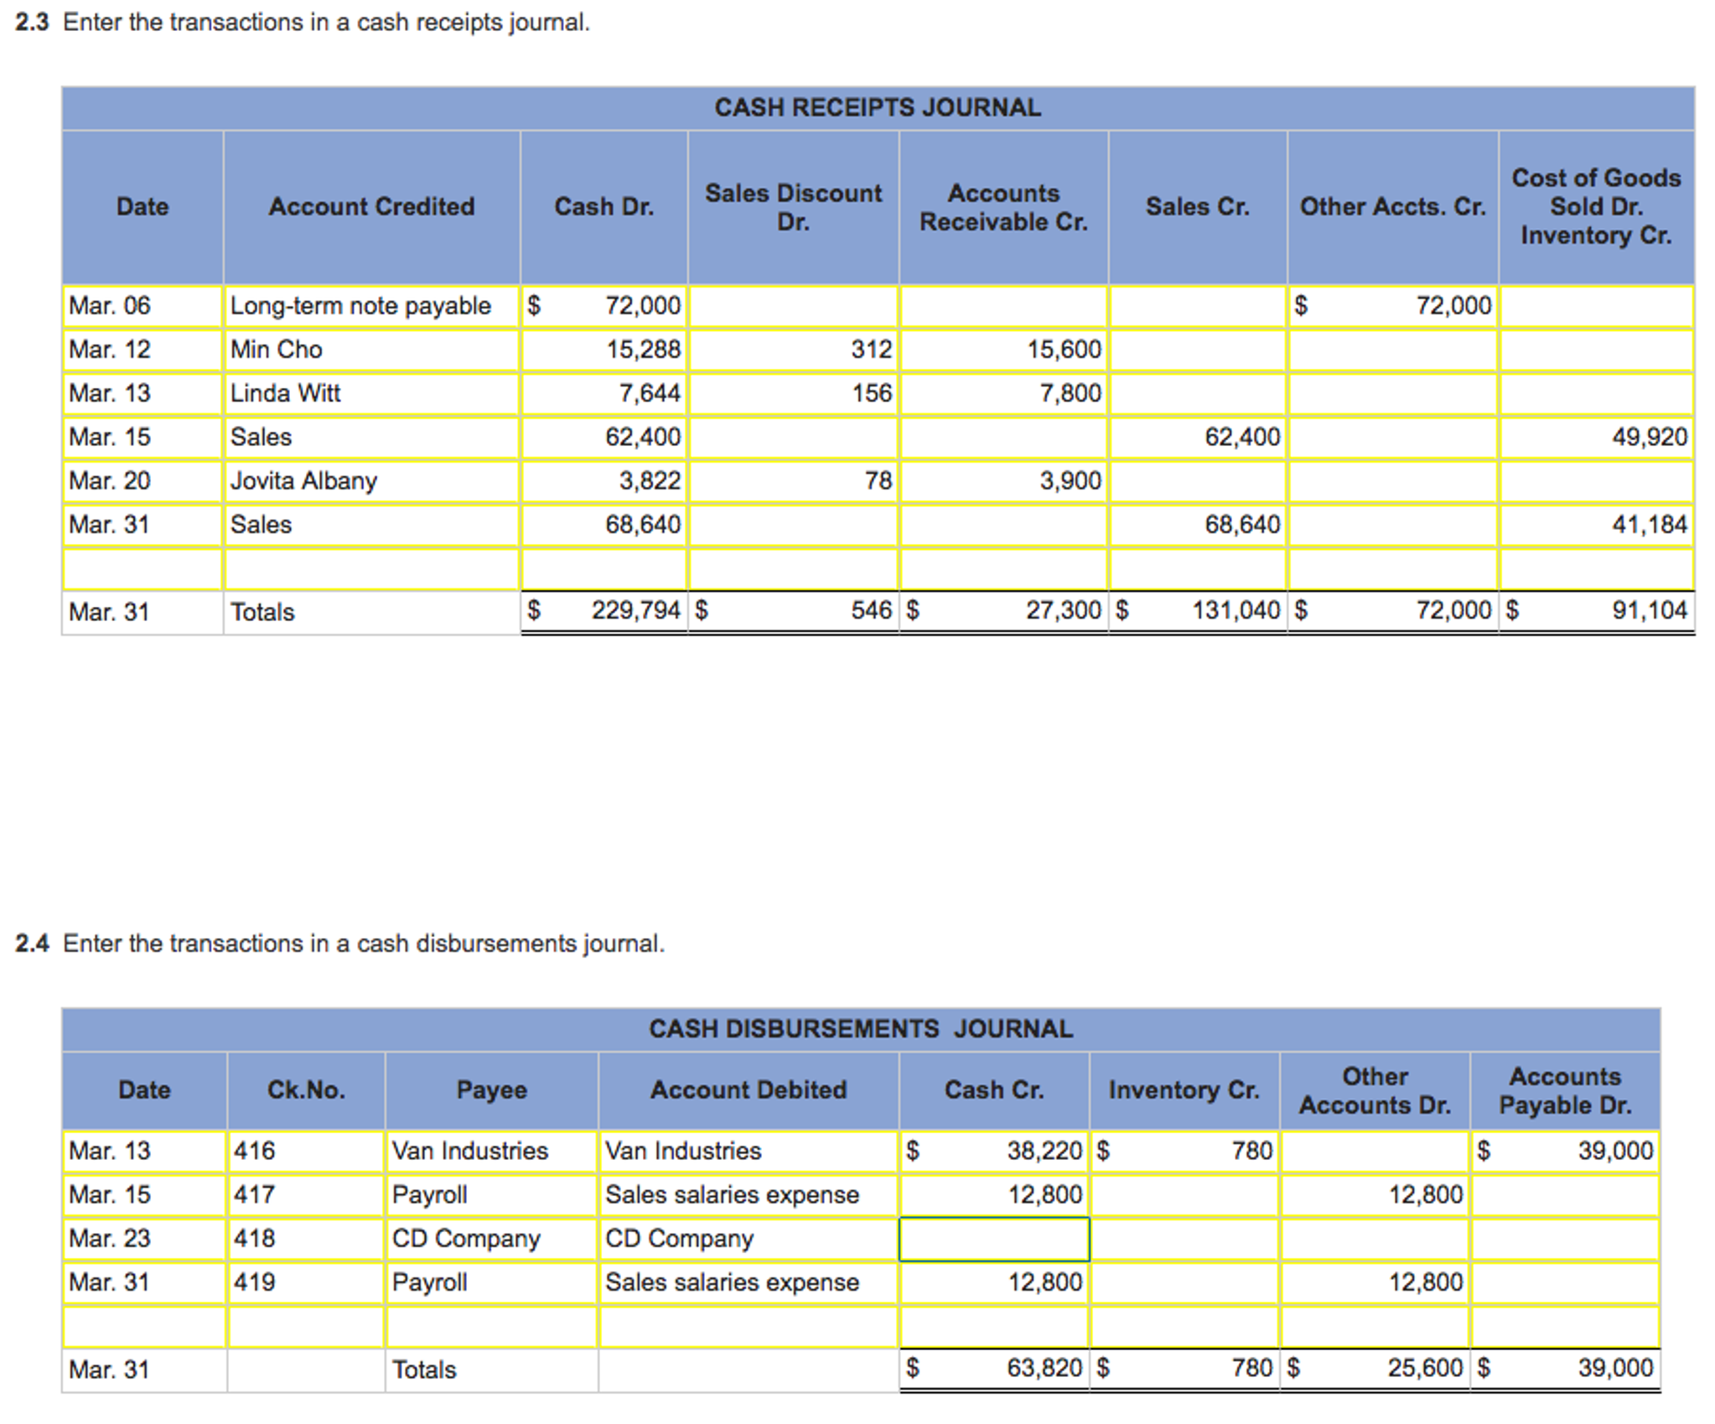This screenshot has width=1715, height=1424.
Task: Click the Sales Discount 312 cell
Action: (x=793, y=350)
